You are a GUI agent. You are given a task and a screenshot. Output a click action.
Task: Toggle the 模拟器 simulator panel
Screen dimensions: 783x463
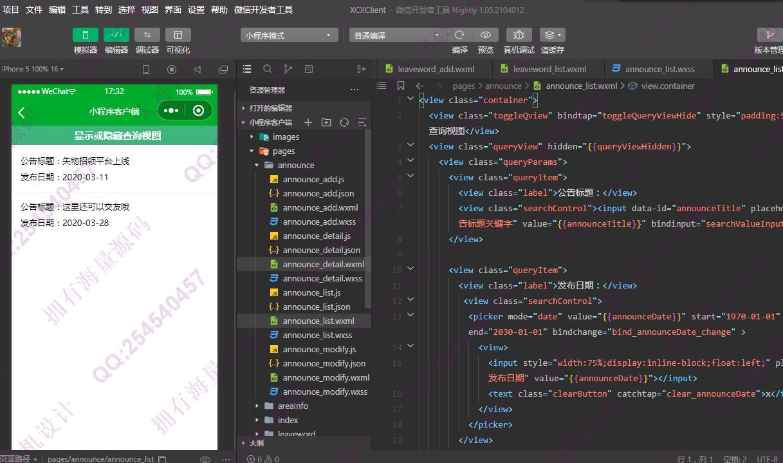[x=86, y=35]
